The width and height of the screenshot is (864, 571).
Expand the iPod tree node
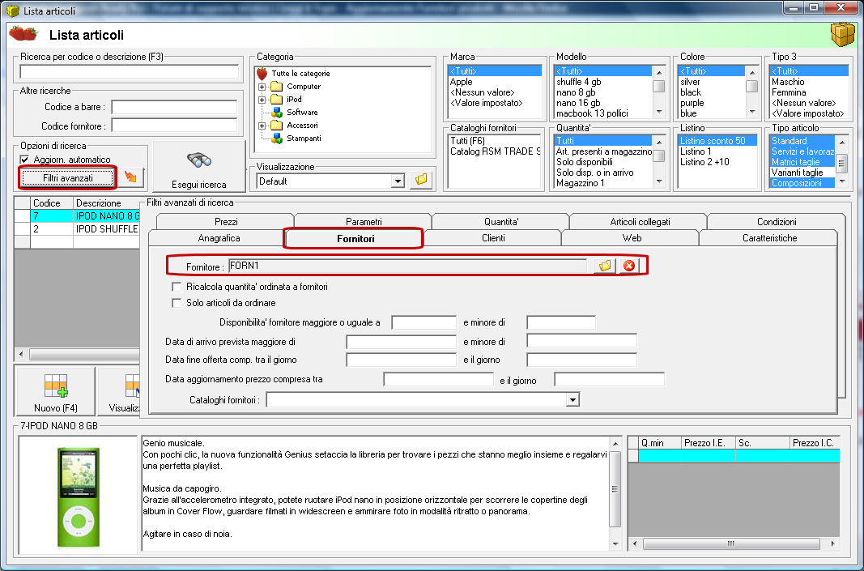pyautogui.click(x=262, y=100)
